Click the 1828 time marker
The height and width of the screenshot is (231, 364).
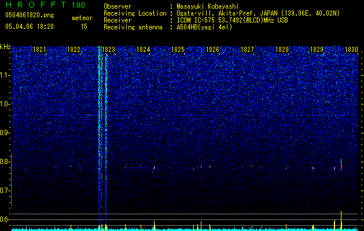click(282, 50)
